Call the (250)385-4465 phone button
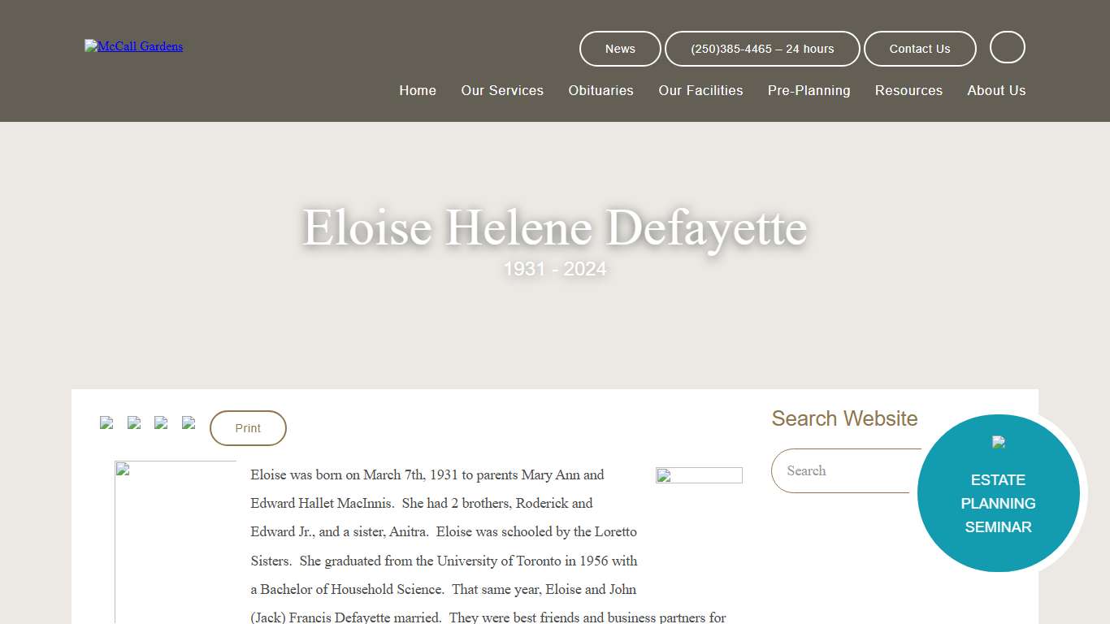Viewport: 1110px width, 624px height. pos(762,49)
